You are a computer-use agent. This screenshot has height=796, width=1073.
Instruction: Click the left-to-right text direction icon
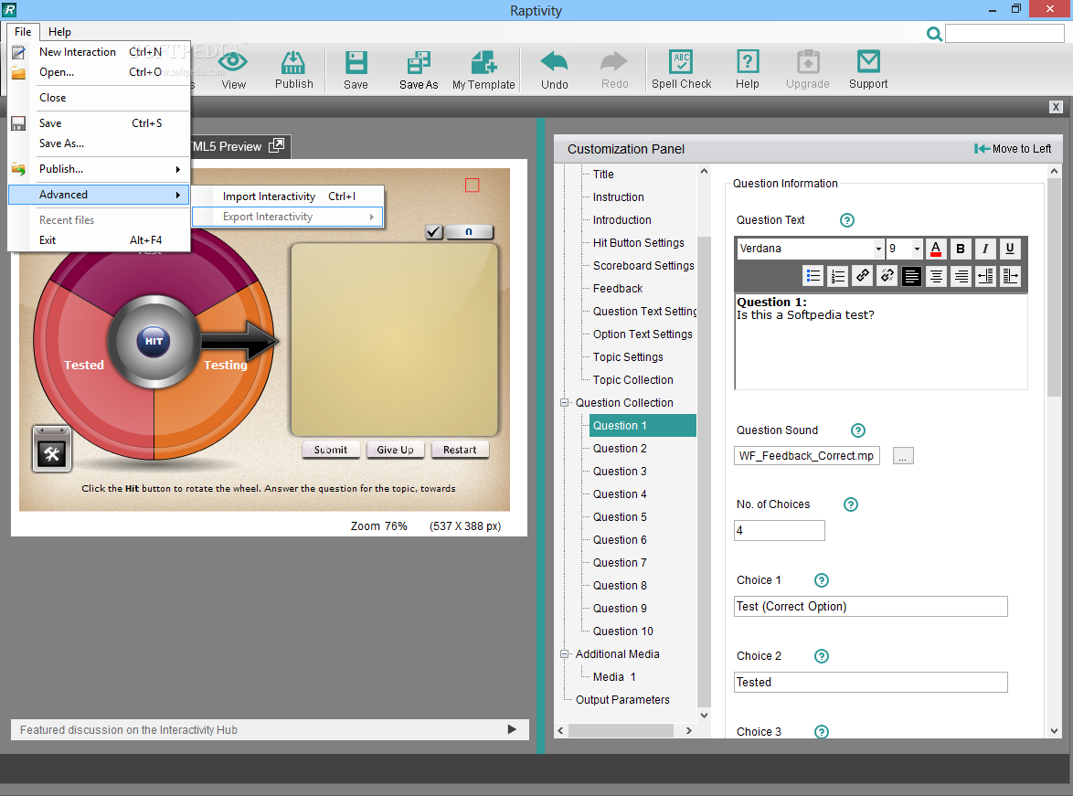point(1010,276)
